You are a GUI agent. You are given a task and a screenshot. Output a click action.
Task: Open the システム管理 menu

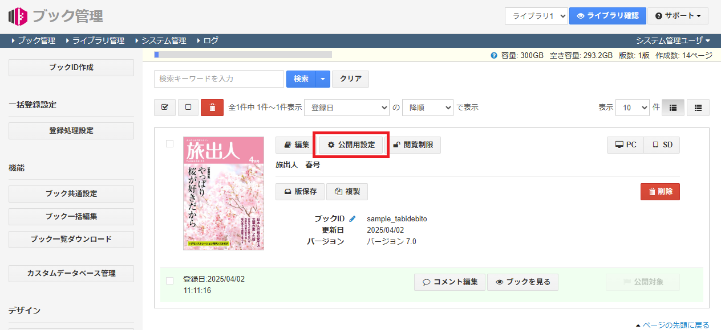(x=163, y=40)
